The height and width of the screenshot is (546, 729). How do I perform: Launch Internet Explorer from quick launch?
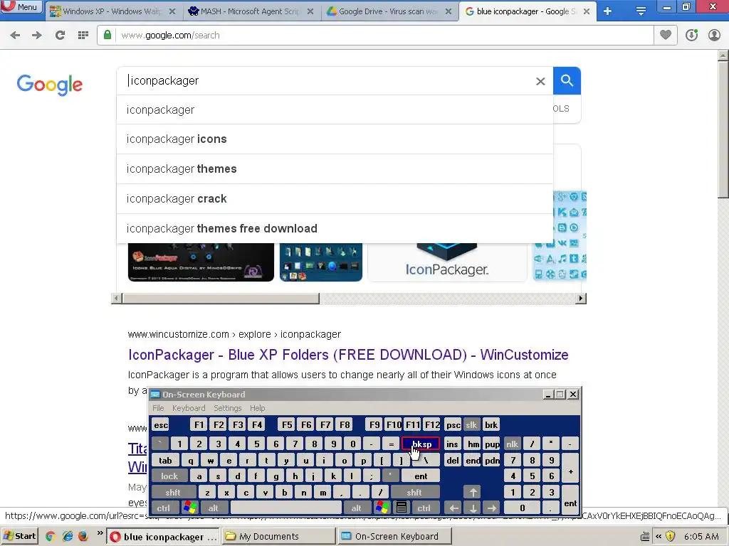pos(68,536)
